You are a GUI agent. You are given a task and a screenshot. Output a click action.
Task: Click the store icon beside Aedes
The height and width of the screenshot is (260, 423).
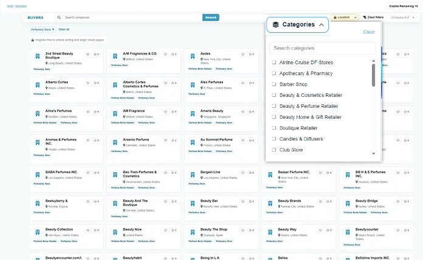tap(193, 56)
